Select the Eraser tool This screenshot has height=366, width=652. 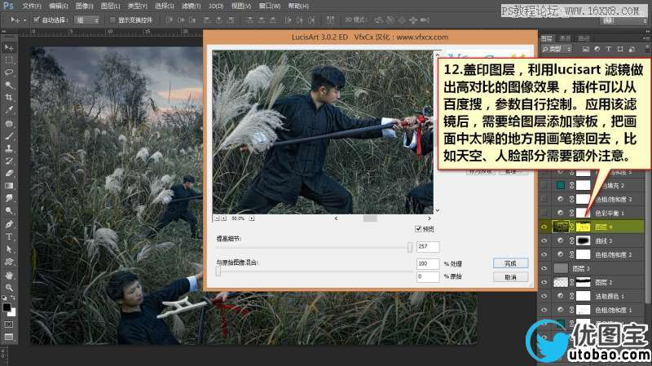coord(9,174)
